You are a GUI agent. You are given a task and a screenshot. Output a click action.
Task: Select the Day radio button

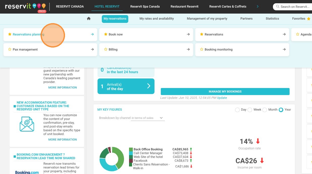click(x=237, y=110)
